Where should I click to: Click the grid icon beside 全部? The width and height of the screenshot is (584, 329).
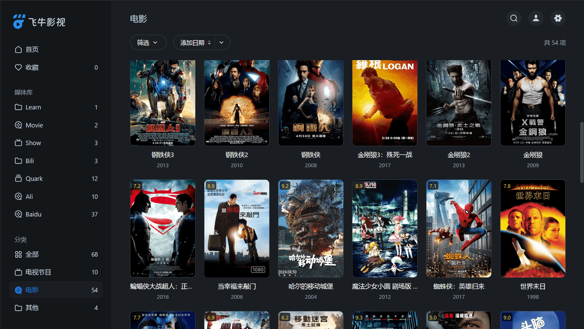tap(18, 254)
